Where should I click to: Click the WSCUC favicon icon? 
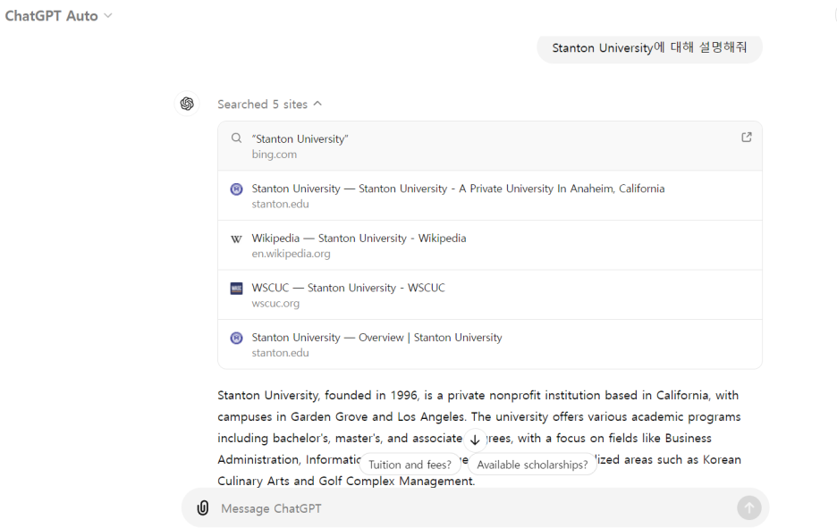[x=236, y=289]
